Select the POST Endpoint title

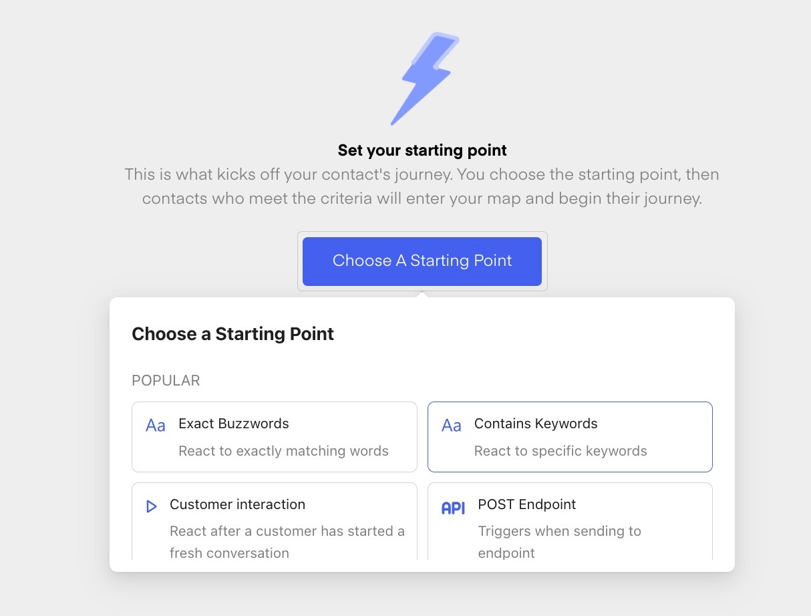coord(526,504)
